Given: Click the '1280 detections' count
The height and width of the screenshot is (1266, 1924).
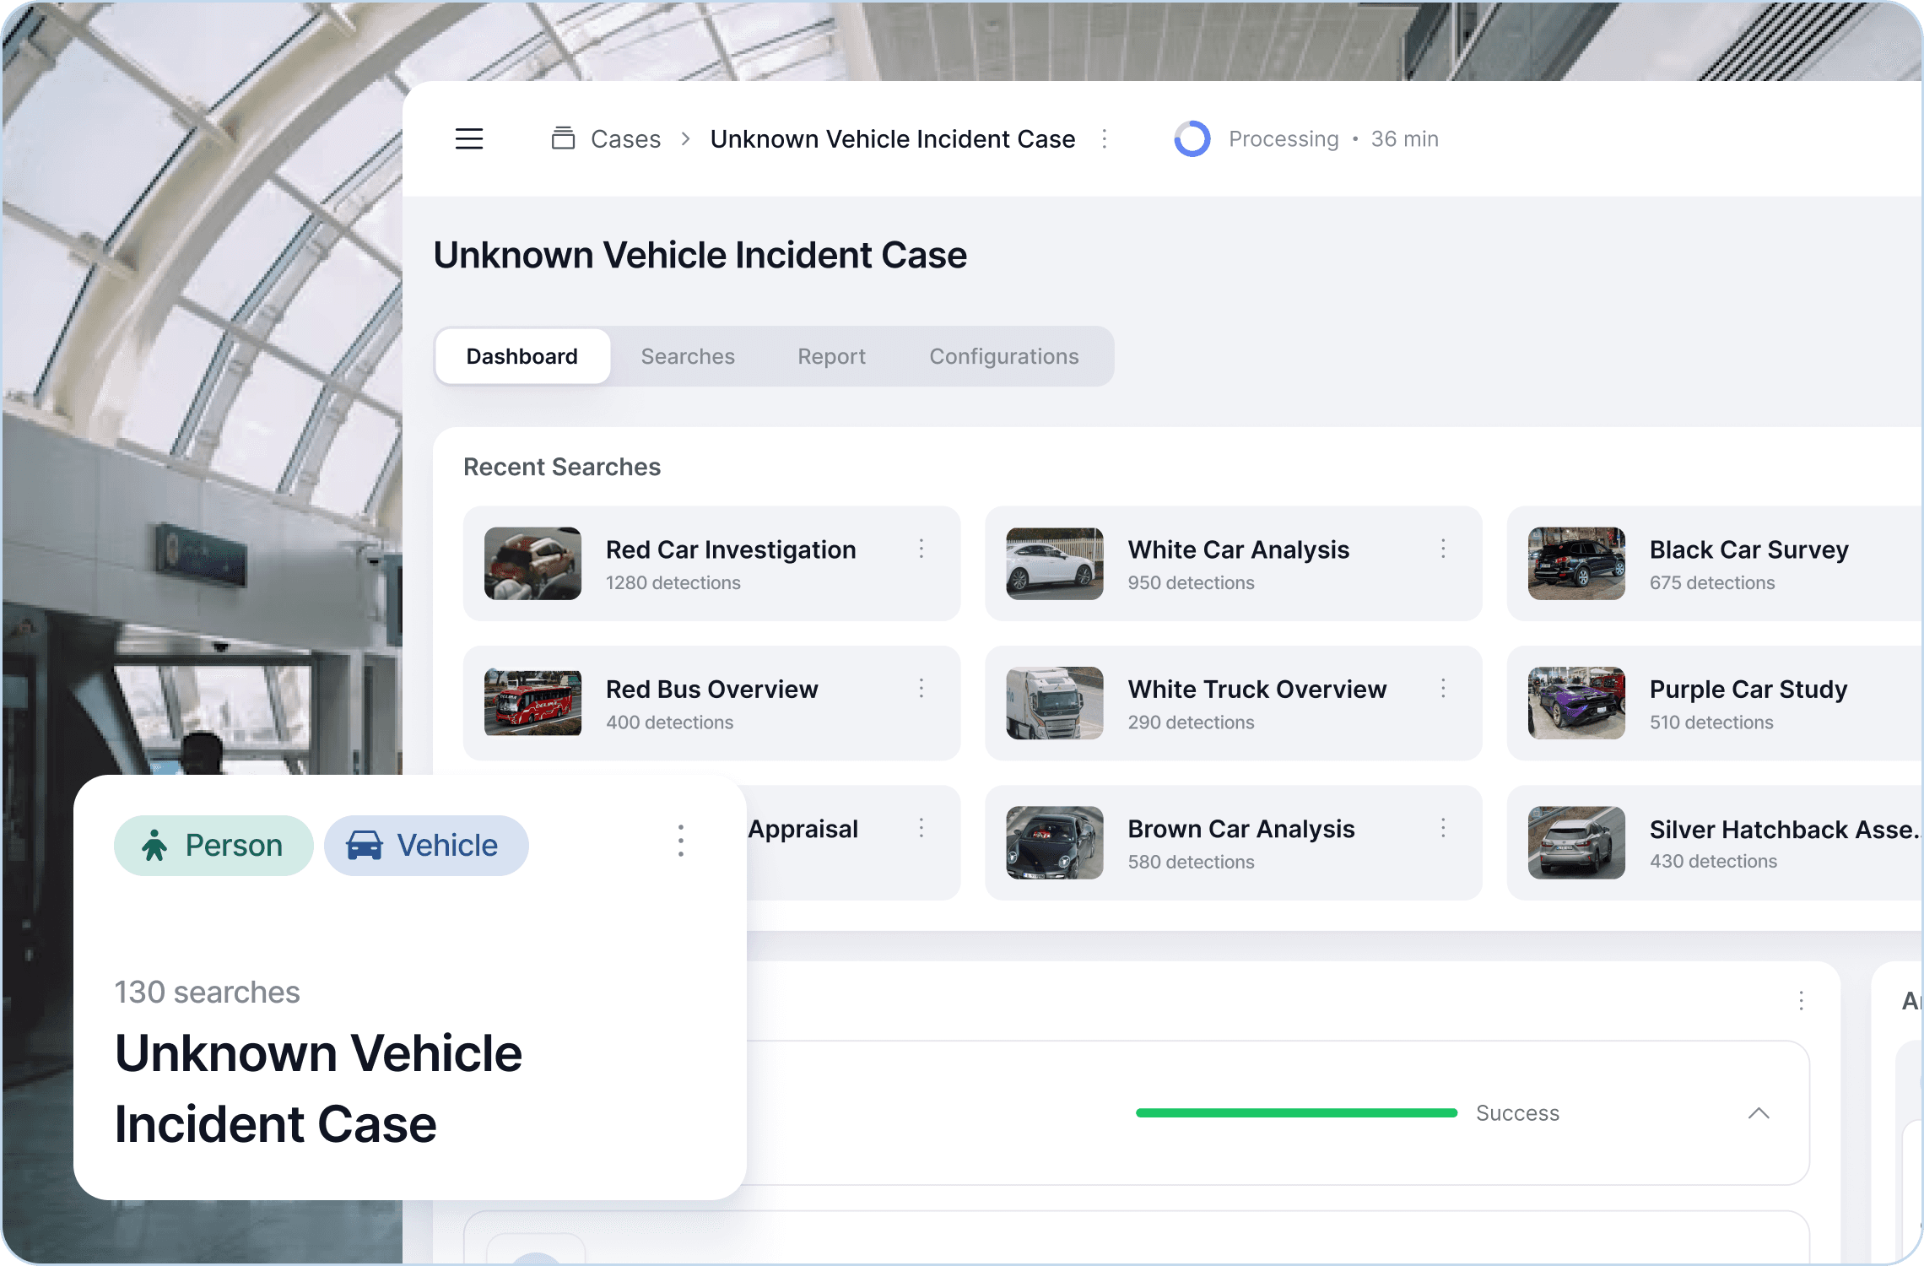Looking at the screenshot, I should (x=673, y=583).
